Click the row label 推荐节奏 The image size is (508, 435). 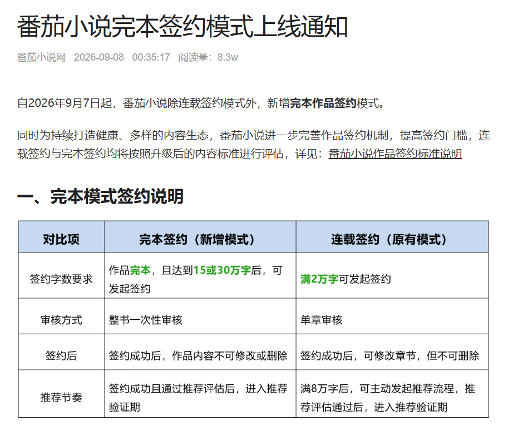tap(61, 397)
